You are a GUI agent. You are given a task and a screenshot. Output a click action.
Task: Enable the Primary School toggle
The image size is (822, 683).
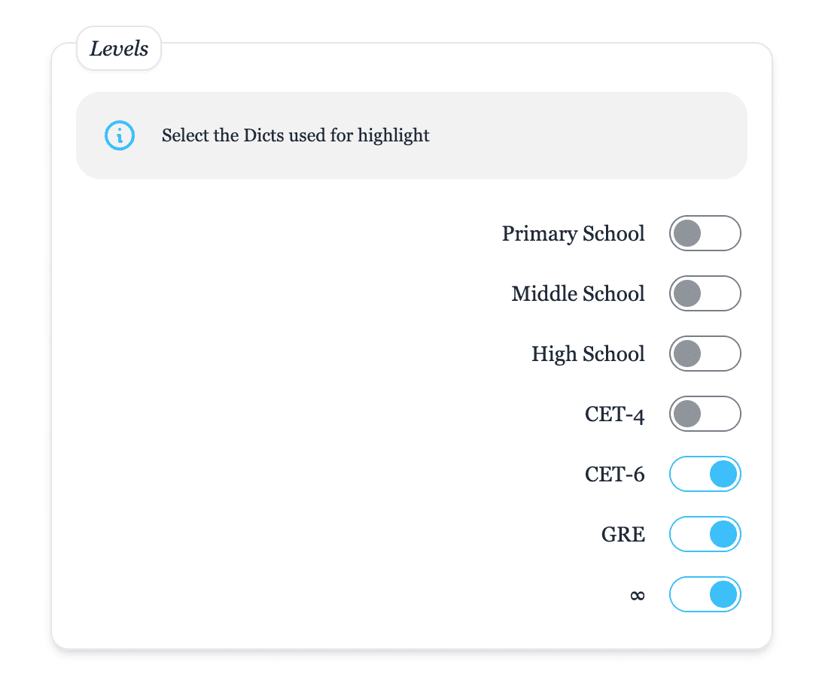(x=705, y=233)
